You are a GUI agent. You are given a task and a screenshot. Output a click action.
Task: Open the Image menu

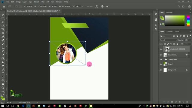(x=18, y=2)
